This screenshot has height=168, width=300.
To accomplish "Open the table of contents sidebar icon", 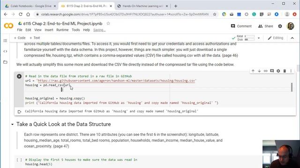I will 5,41.
